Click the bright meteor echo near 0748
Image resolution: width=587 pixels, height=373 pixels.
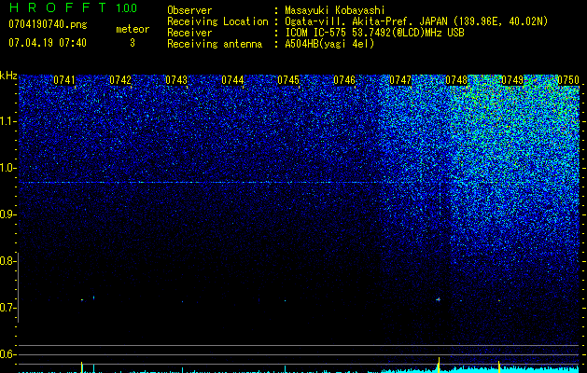(x=439, y=299)
